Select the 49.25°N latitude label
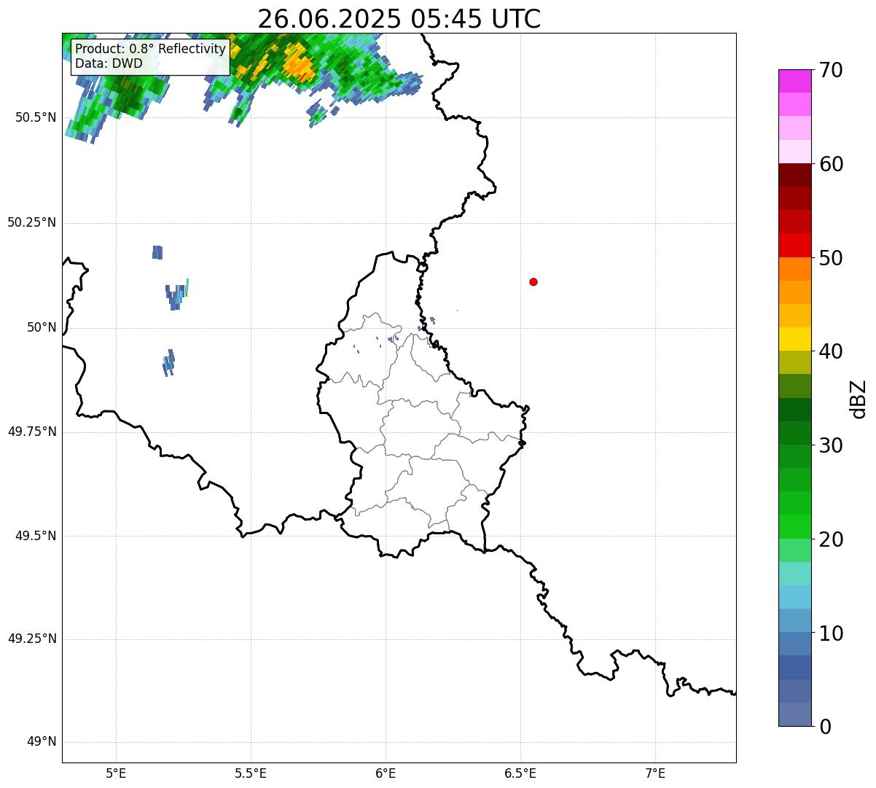 [x=31, y=639]
